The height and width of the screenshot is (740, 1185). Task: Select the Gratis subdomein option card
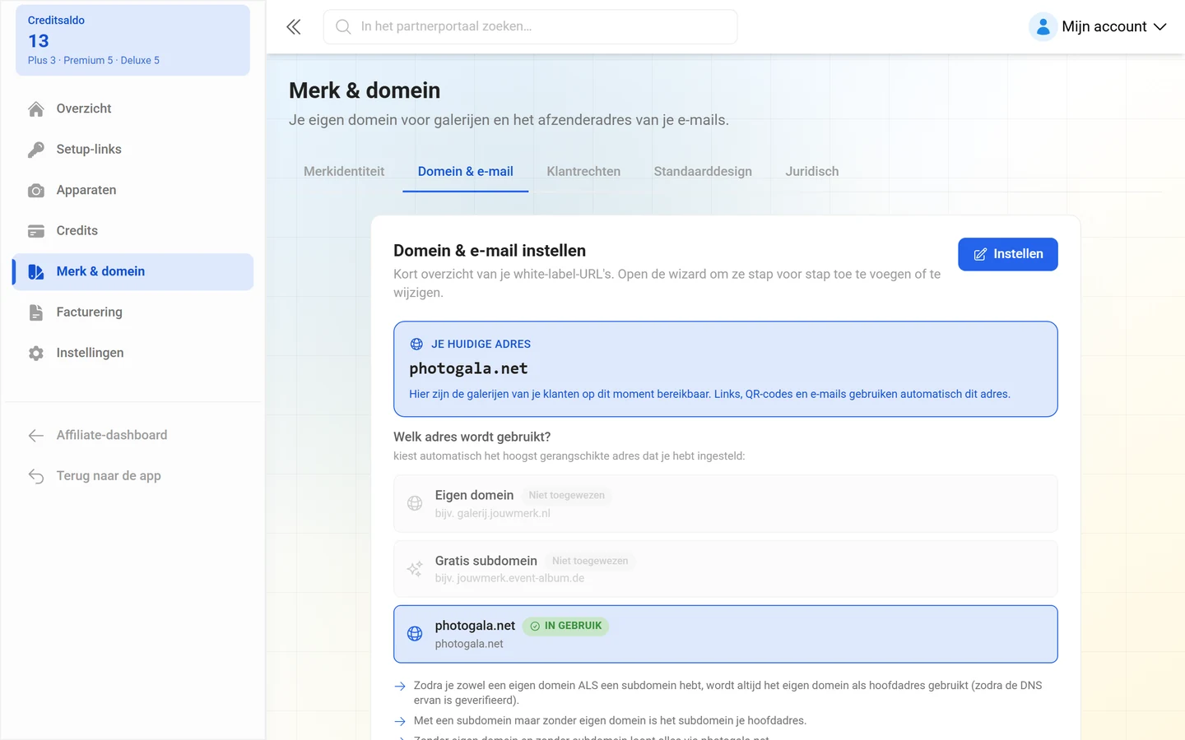coord(726,569)
